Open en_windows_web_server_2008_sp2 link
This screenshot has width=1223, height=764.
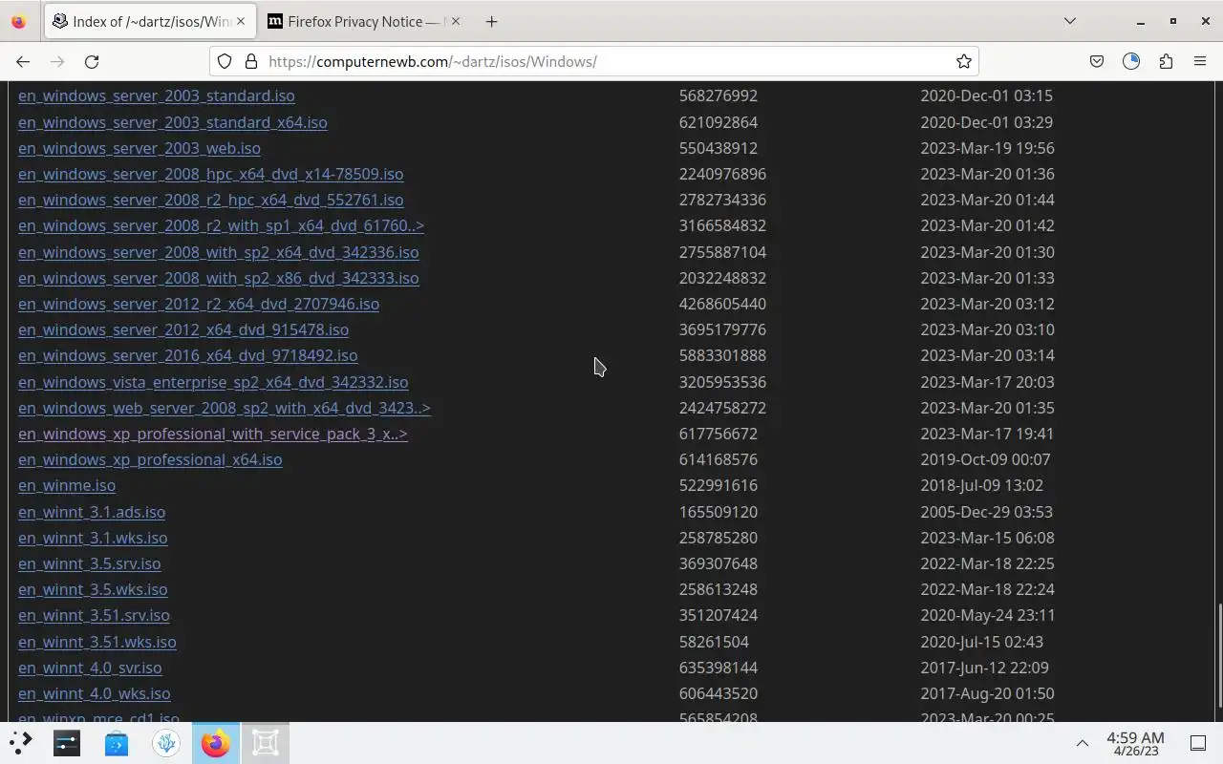click(225, 408)
